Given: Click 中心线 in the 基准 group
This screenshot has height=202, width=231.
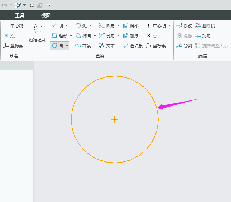Looking at the screenshot, I should coord(14,25).
